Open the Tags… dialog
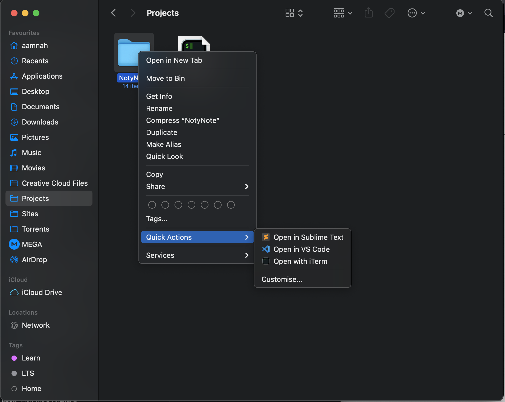Image resolution: width=505 pixels, height=402 pixels. 197,219
